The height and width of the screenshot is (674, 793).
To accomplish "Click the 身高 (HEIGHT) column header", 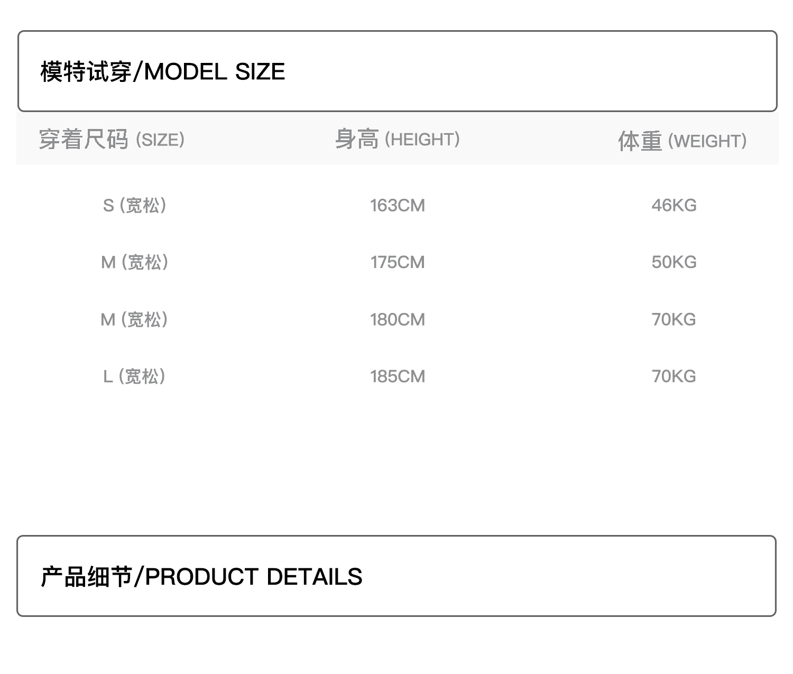I will tap(398, 140).
